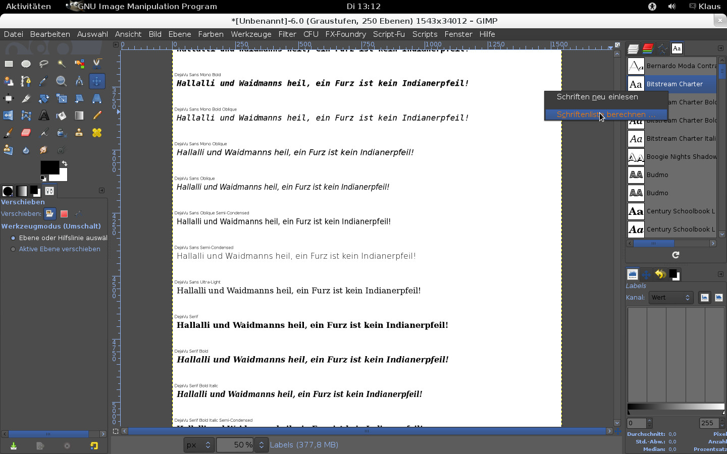
Task: Select the Color Picker eyedropper tool
Action: (x=44, y=81)
